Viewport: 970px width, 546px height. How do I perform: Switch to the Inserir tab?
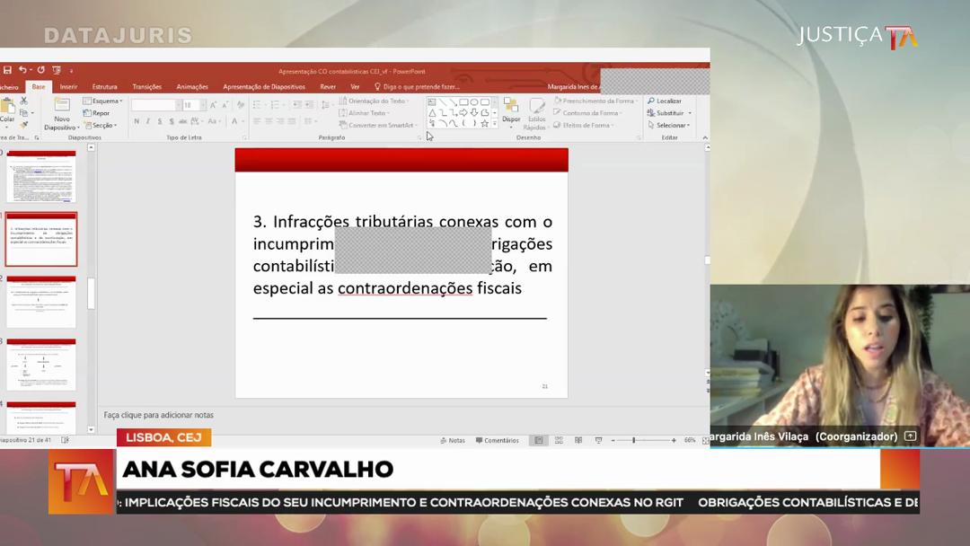coord(68,87)
